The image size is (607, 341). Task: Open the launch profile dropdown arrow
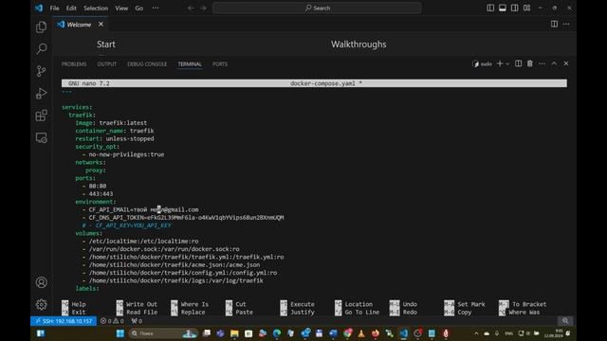[507, 63]
